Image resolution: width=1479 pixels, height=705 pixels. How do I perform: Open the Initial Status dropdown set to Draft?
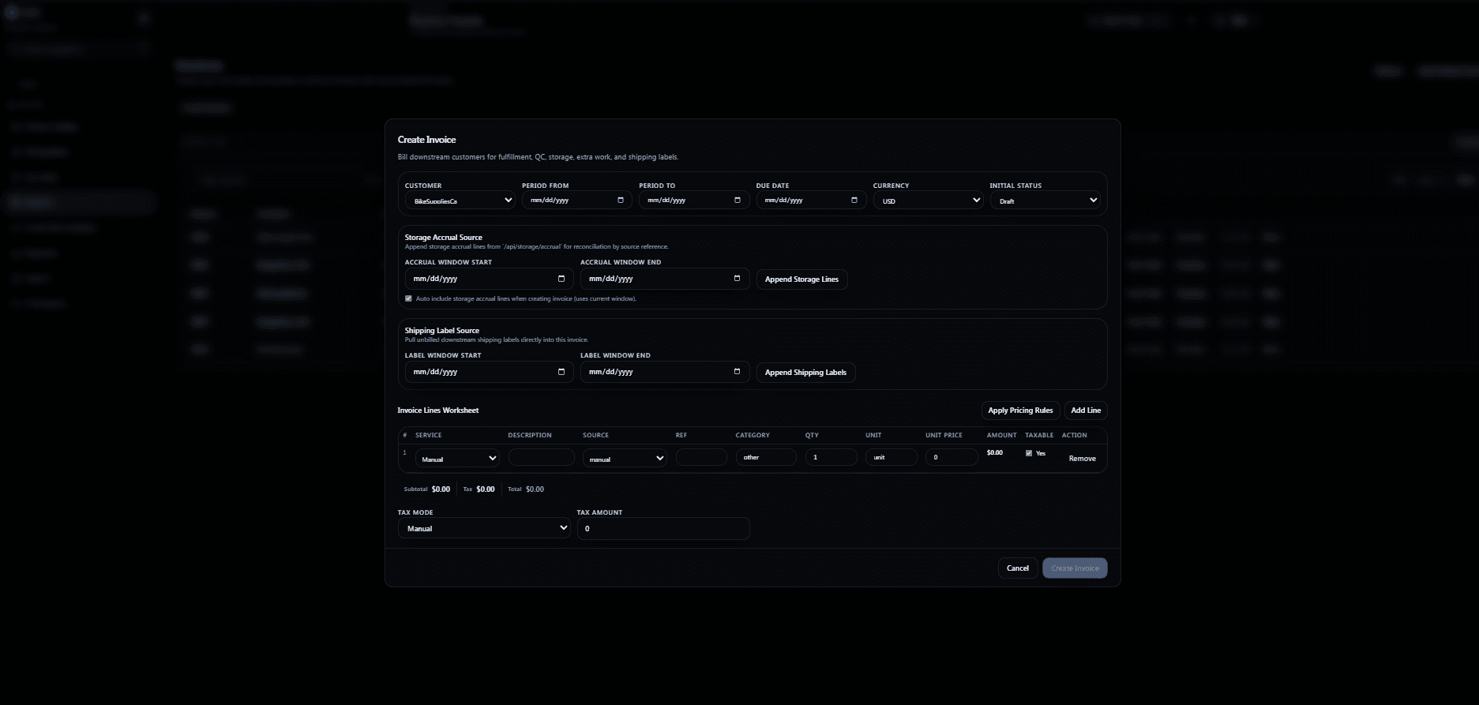[1045, 201]
